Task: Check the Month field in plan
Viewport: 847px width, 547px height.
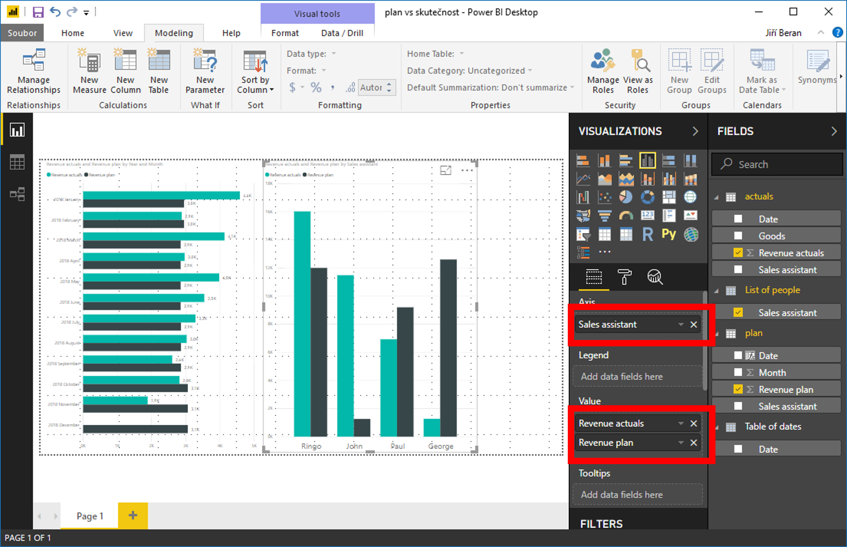Action: coord(738,372)
